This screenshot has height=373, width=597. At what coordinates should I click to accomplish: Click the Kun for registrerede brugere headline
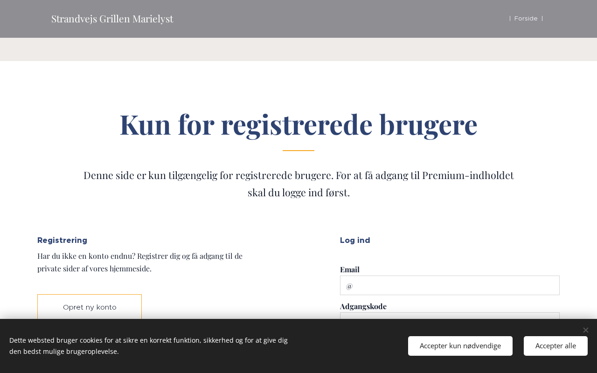click(x=298, y=124)
